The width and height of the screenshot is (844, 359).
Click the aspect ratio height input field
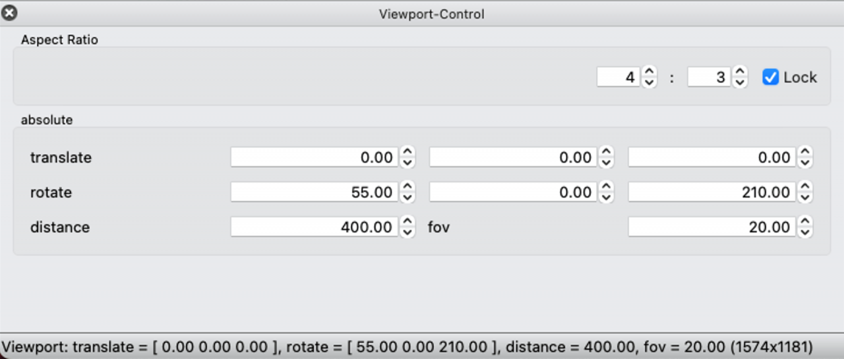click(x=709, y=77)
